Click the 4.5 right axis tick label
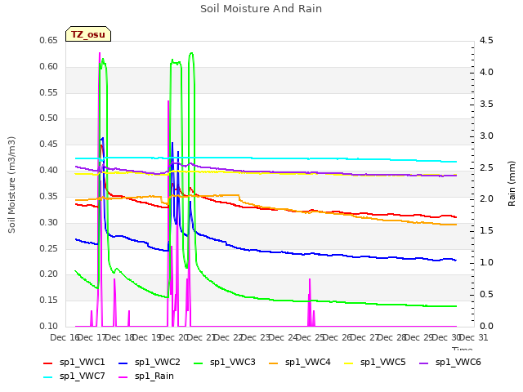Viewport: 523px width, 392px height. point(486,41)
